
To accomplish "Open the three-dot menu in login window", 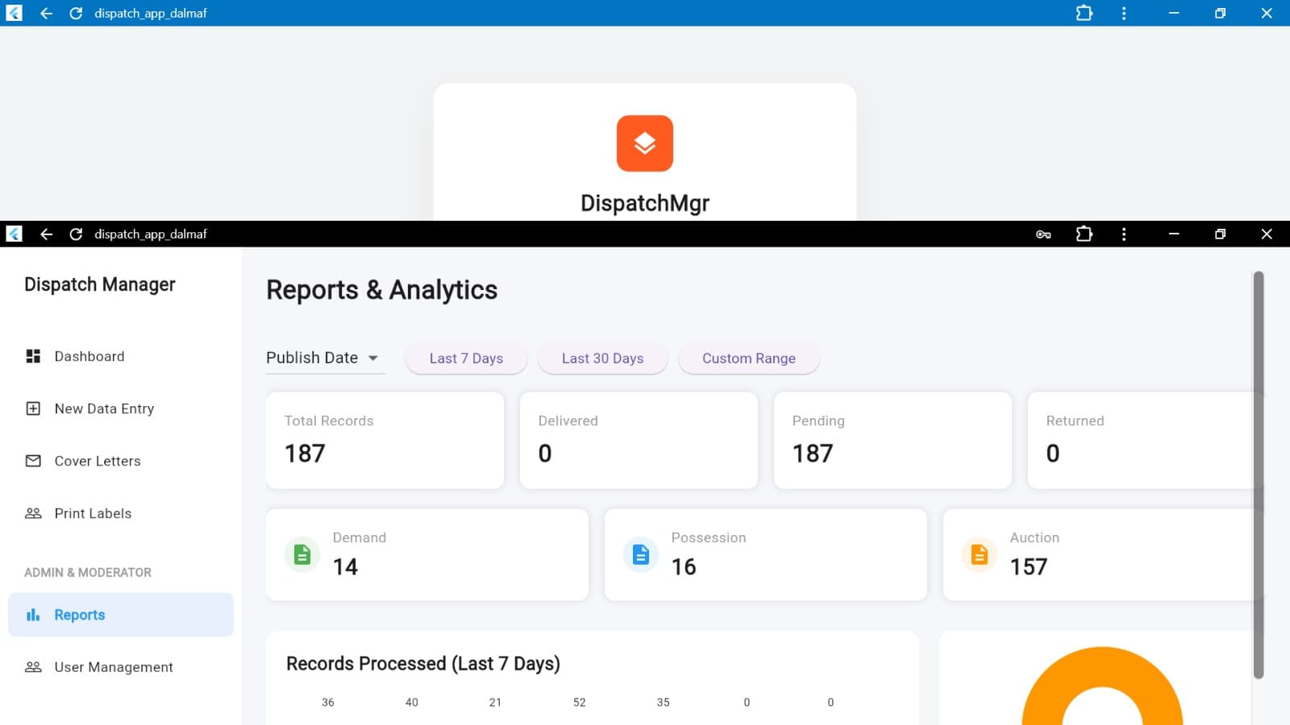I will 1124,13.
